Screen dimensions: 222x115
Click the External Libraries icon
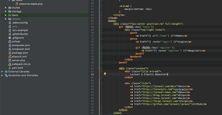point(6,72)
